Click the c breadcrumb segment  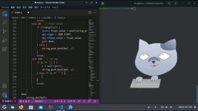pos(39,18)
